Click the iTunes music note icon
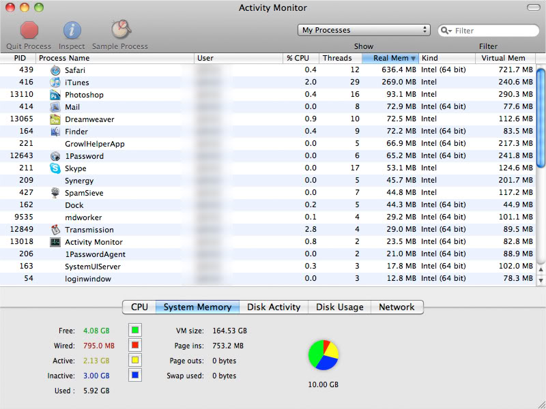 55,82
